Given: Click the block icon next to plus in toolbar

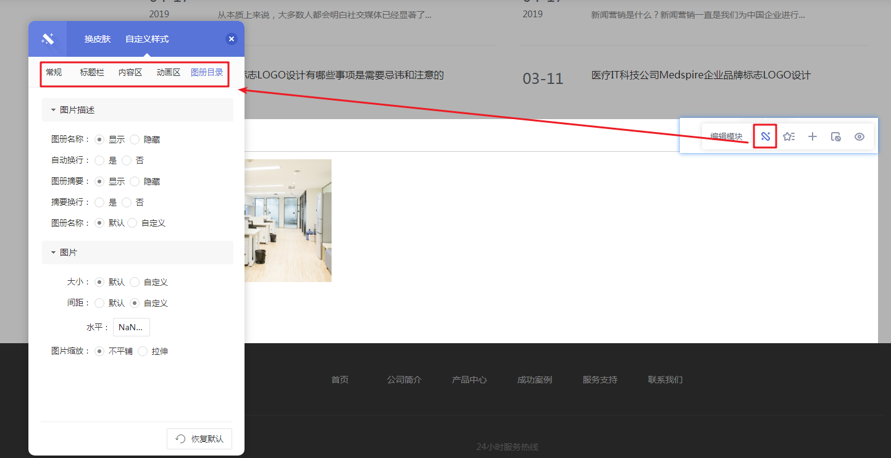Looking at the screenshot, I should pyautogui.click(x=836, y=136).
